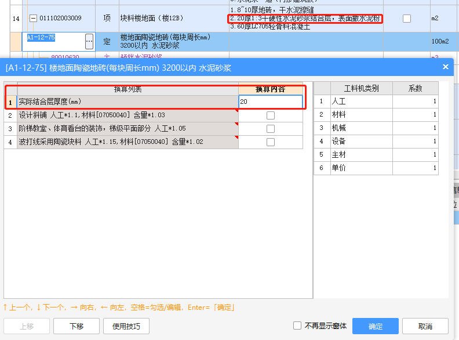The image size is (459, 340).
Task: Edit the 实际结合层厚度 value field
Action: point(271,102)
